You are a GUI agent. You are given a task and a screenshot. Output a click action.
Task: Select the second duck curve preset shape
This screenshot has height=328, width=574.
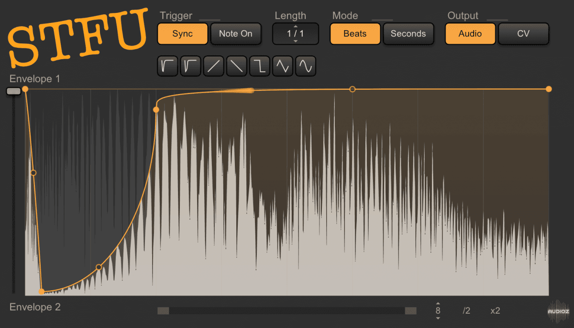tap(190, 66)
